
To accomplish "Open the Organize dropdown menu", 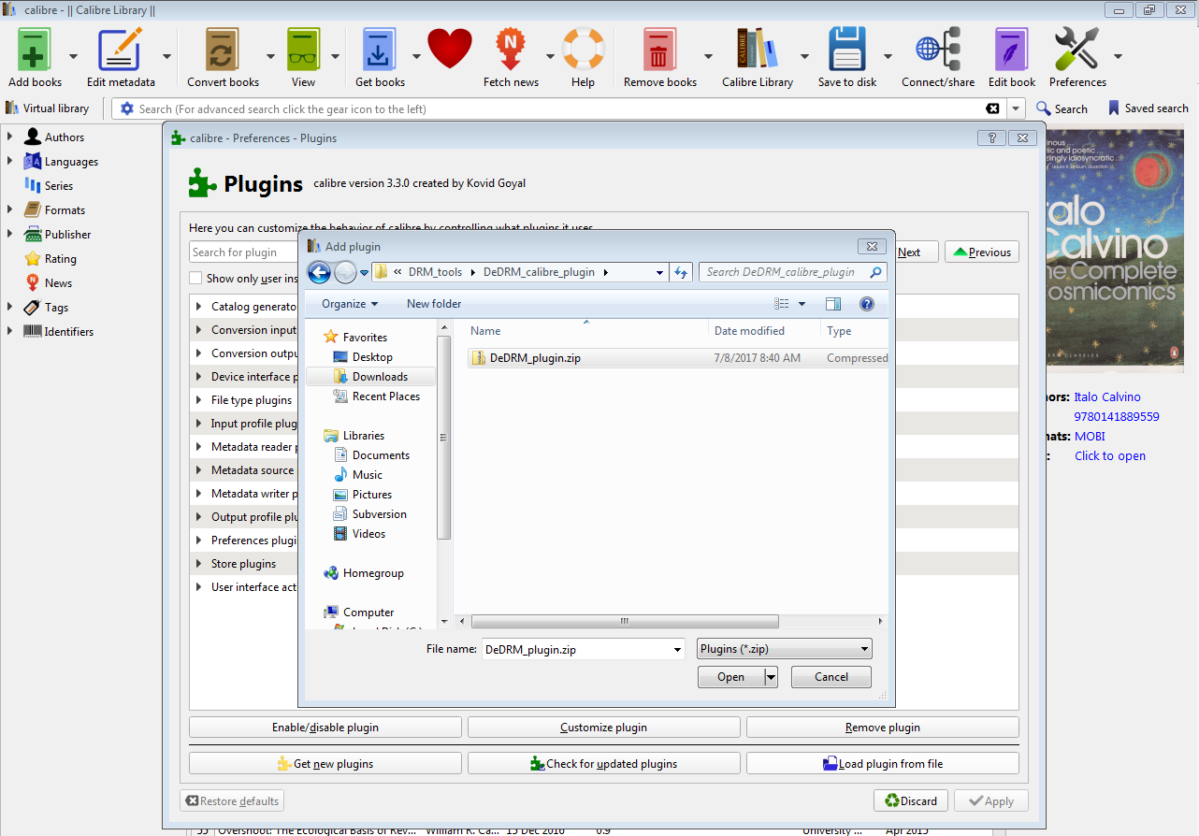I will 347,304.
